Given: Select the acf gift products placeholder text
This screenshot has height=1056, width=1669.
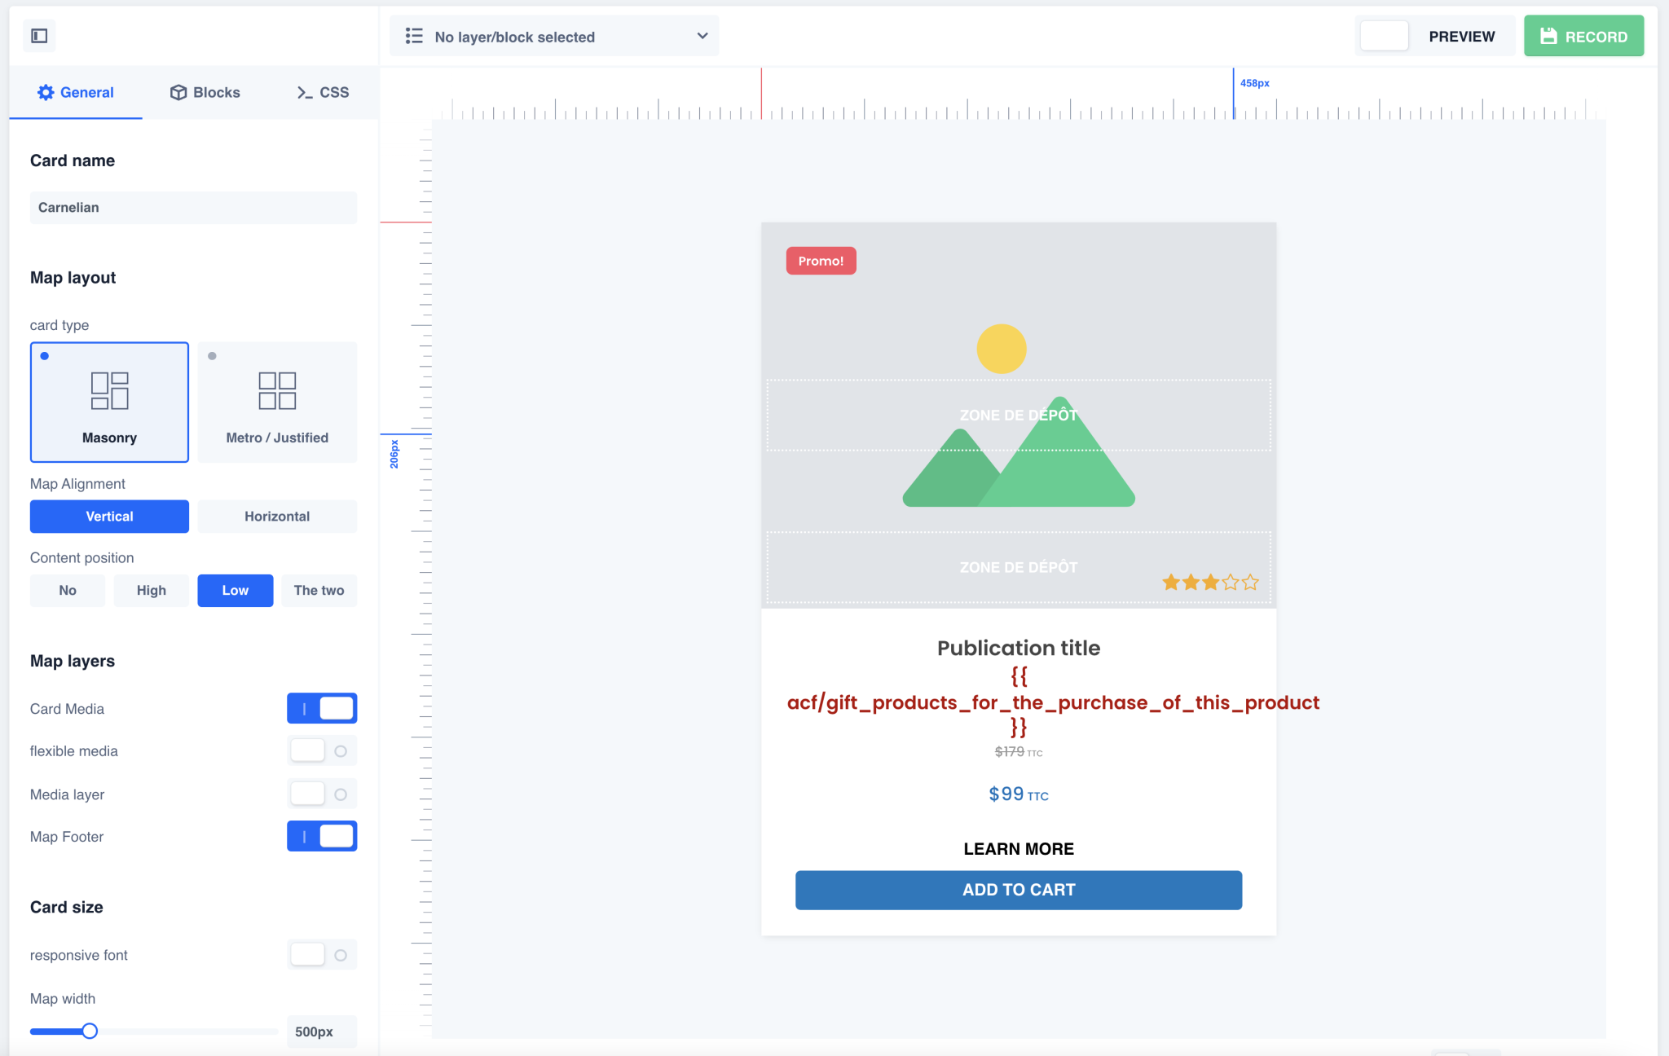Looking at the screenshot, I should click(1053, 702).
